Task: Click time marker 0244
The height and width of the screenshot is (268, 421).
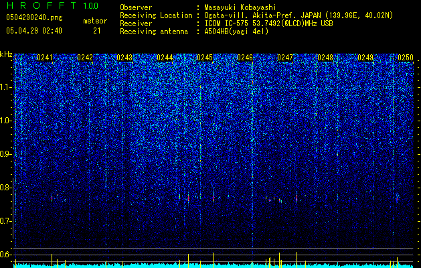Action: [165, 58]
